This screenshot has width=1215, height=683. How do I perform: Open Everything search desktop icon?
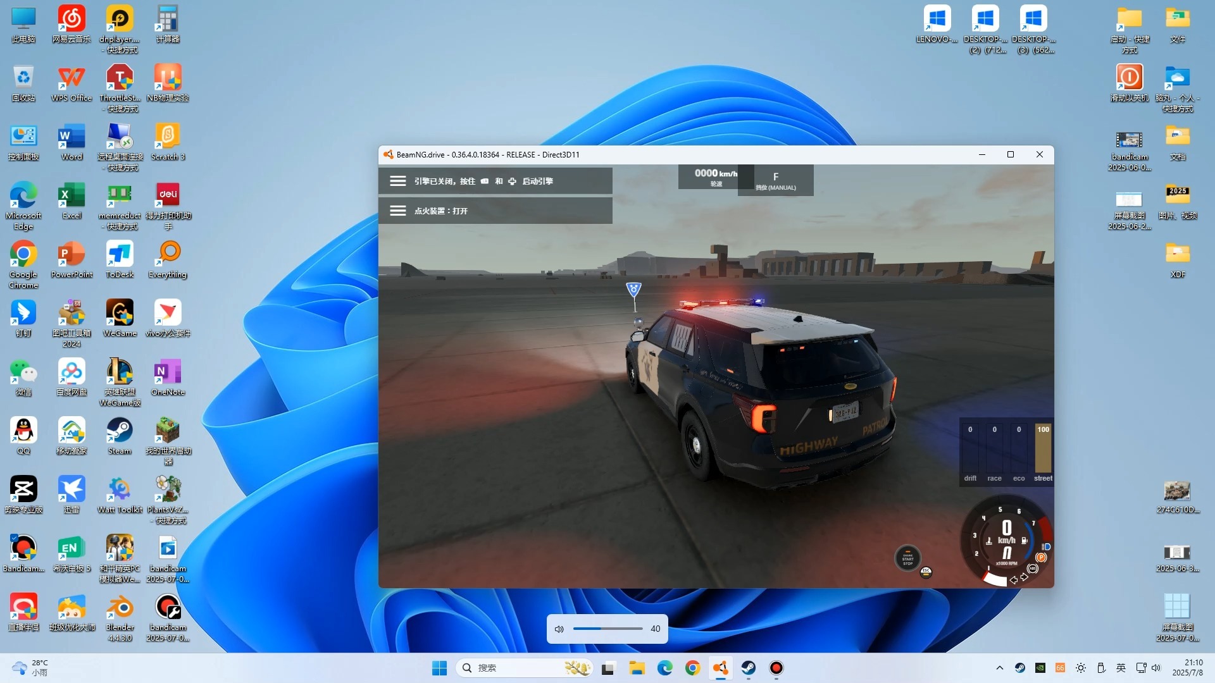click(168, 260)
